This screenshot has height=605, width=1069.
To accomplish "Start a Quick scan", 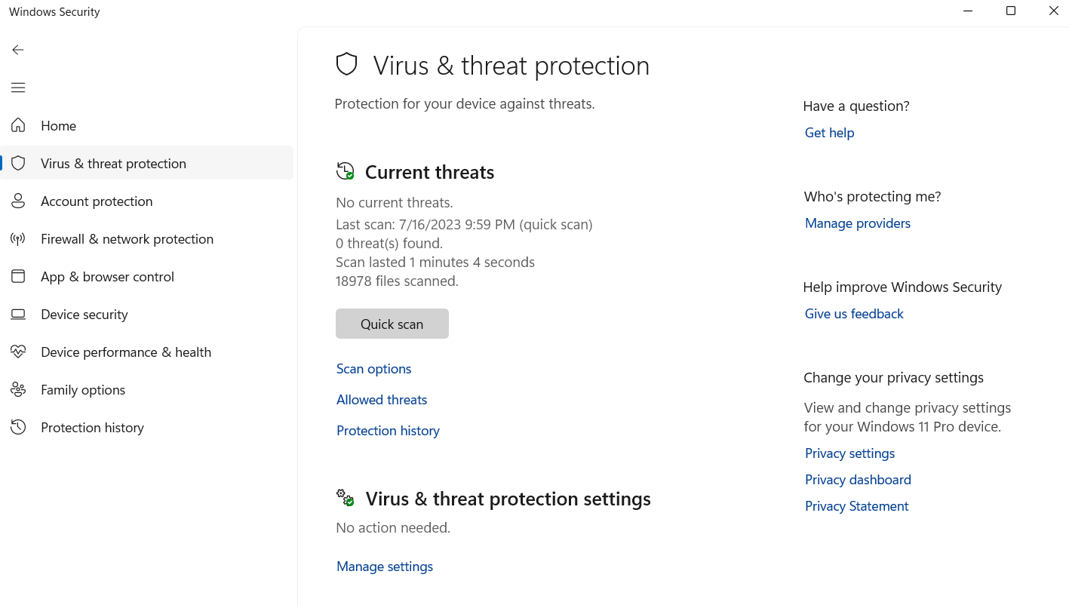I will [x=392, y=324].
